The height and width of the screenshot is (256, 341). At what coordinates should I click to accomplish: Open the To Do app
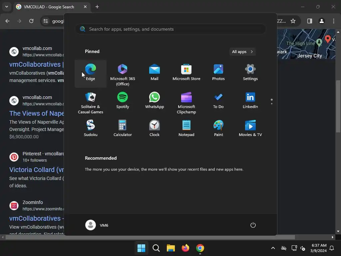tap(218, 101)
